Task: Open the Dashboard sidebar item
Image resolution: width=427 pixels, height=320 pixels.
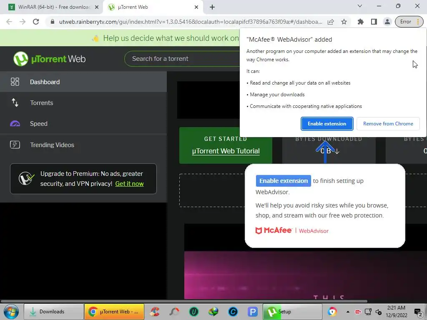Action: tap(83, 82)
